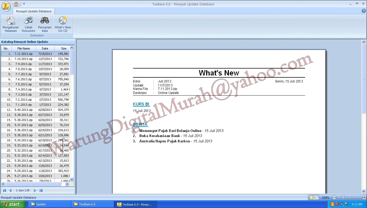Viewport: 367px width, 208px height.
Task: Click date cell 6/28/2013 in the catalog
Action: click(x=45, y=110)
